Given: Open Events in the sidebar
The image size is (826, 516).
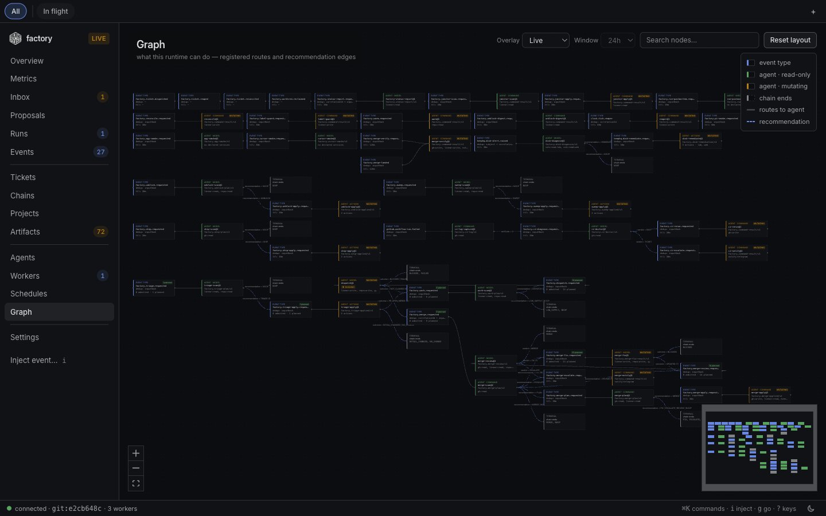Looking at the screenshot, I should (x=59, y=152).
